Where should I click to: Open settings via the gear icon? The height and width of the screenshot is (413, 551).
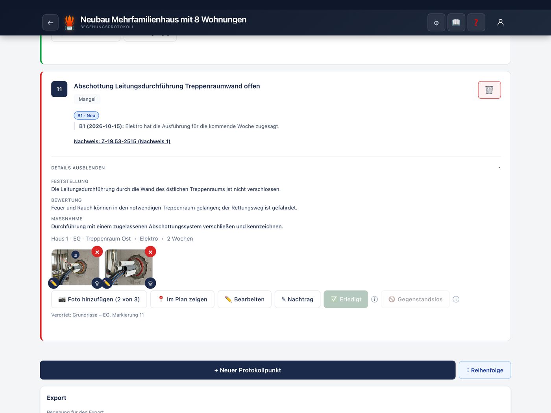click(436, 22)
